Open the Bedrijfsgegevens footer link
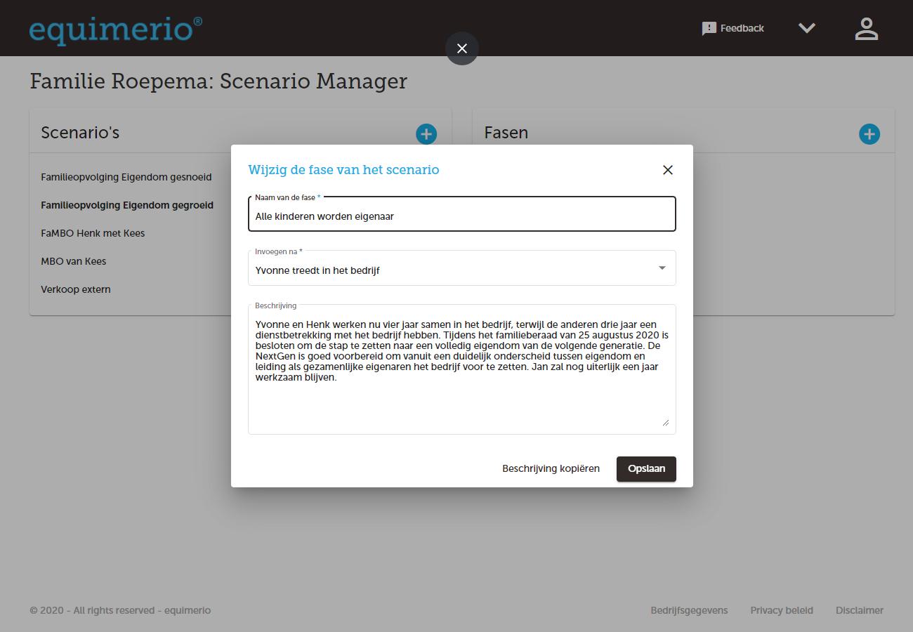Image resolution: width=913 pixels, height=632 pixels. point(689,610)
